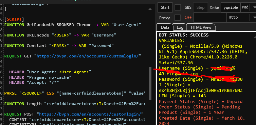Screen dimensions: 256x125
Task: Open the data type dropdown
Action: (x=248, y=7)
